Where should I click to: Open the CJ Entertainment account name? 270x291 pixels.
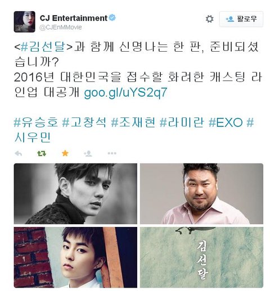coord(74,18)
